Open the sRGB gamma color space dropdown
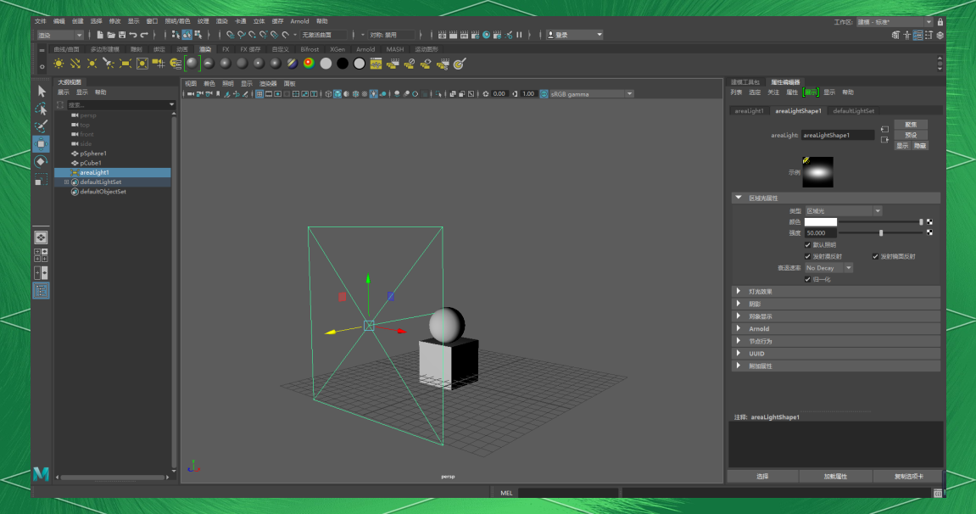 click(591, 94)
